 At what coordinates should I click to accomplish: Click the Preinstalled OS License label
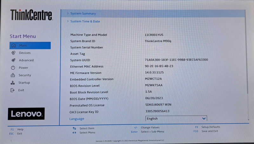87,105
